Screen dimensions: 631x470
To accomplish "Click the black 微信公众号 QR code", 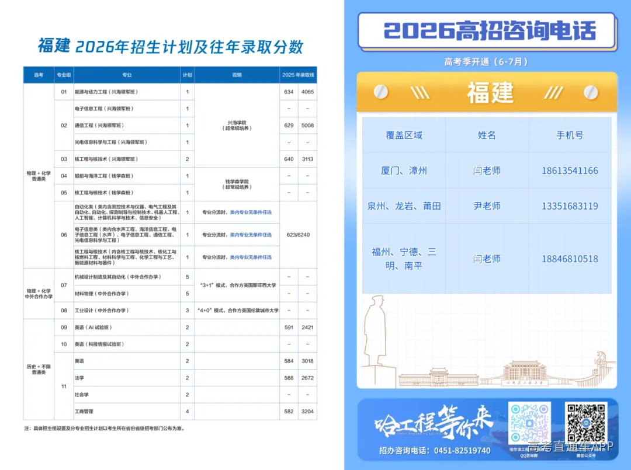I will point(586,423).
